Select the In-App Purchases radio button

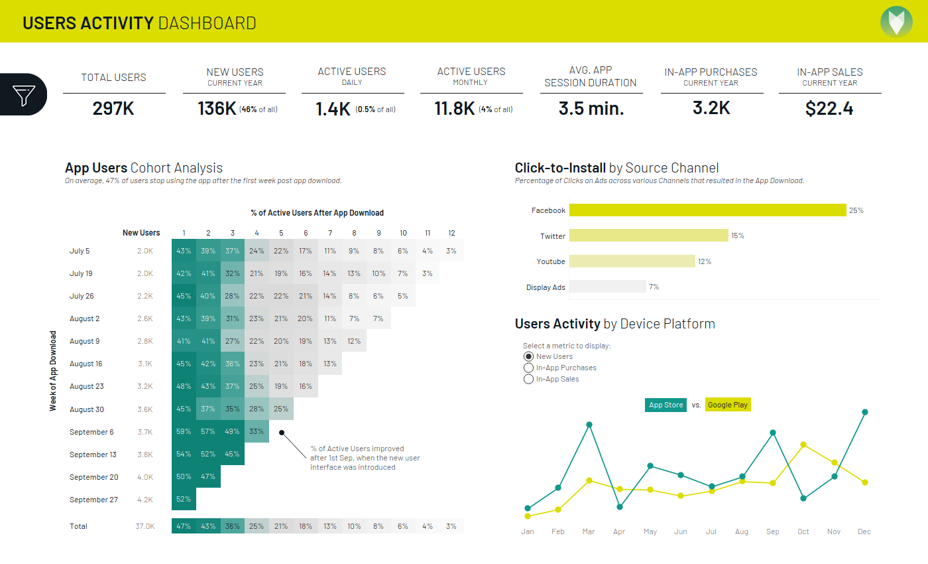[528, 368]
